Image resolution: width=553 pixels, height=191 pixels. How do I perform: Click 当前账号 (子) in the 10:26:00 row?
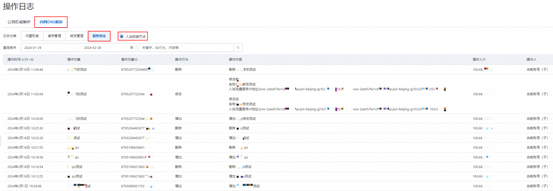(537, 119)
